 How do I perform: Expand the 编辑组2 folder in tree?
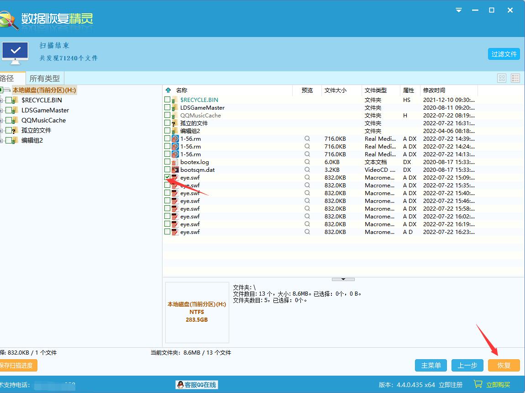point(2,141)
